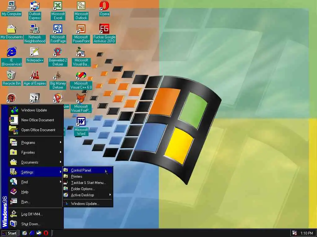Click the system tray icon beside clock
The height and width of the screenshot is (237, 317).
coord(295,233)
